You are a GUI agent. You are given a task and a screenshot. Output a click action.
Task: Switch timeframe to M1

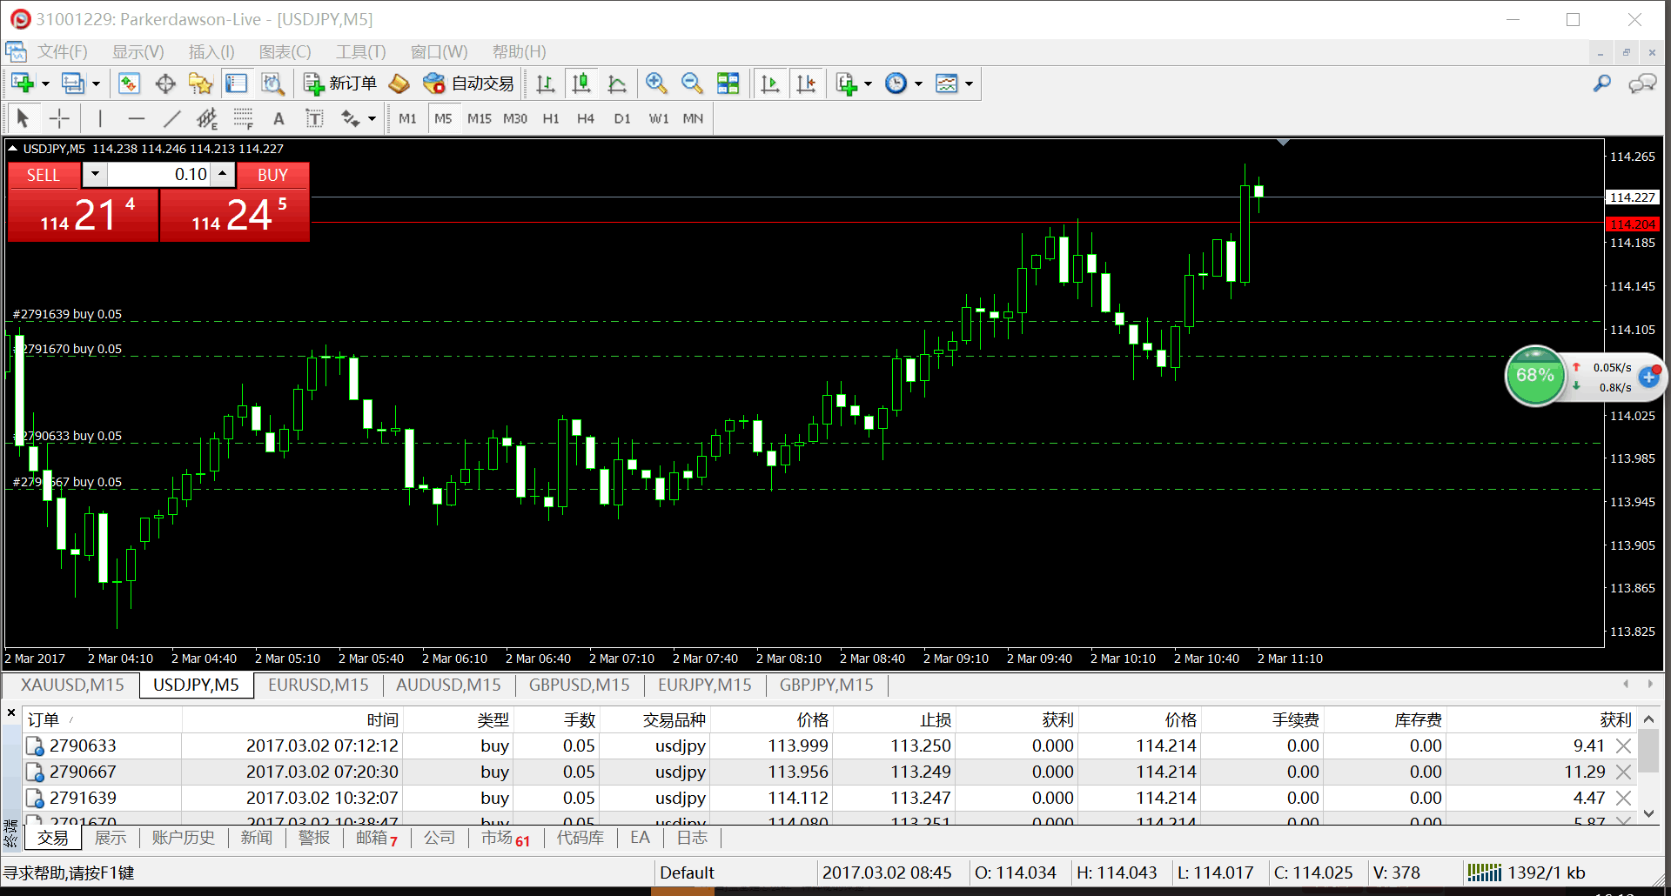[x=407, y=118]
